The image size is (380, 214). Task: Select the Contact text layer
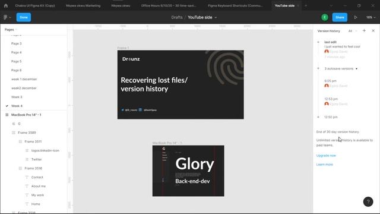pyautogui.click(x=37, y=177)
